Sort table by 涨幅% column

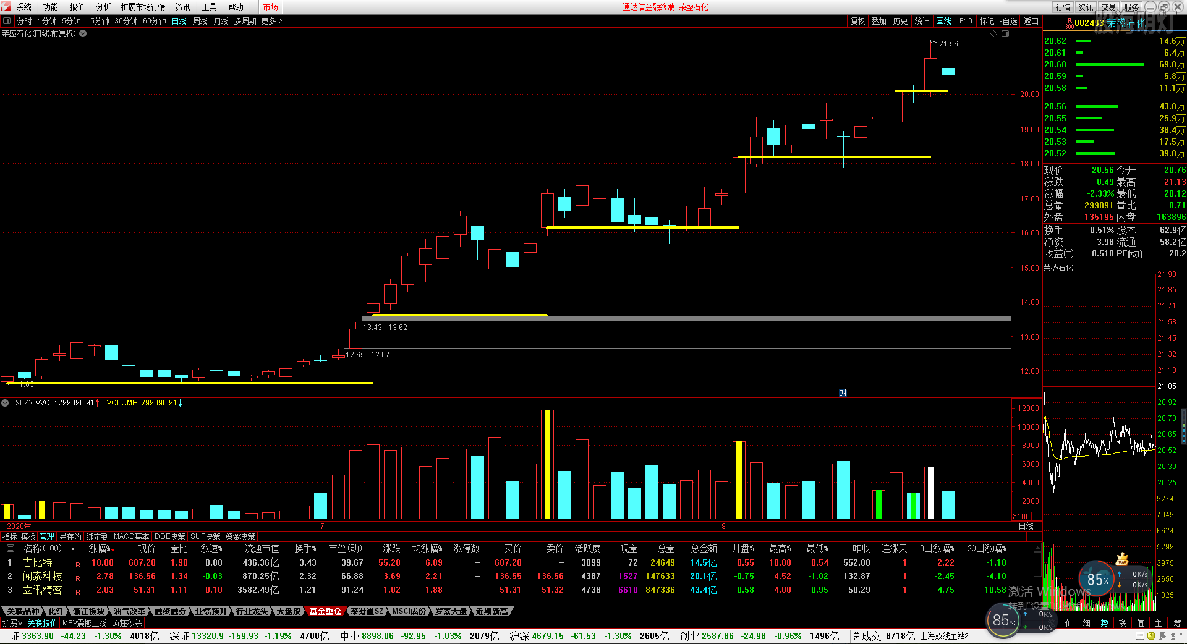pyautogui.click(x=101, y=548)
